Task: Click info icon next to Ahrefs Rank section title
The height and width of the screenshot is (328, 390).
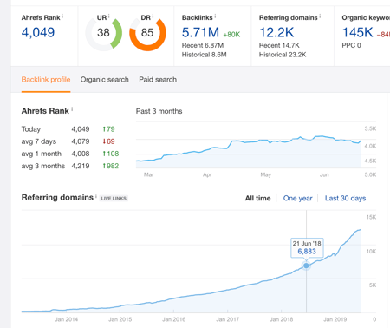Action: (72, 109)
